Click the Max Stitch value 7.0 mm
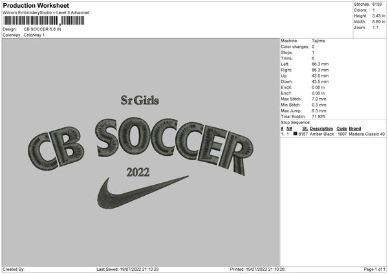The image size is (388, 274). 319,99
